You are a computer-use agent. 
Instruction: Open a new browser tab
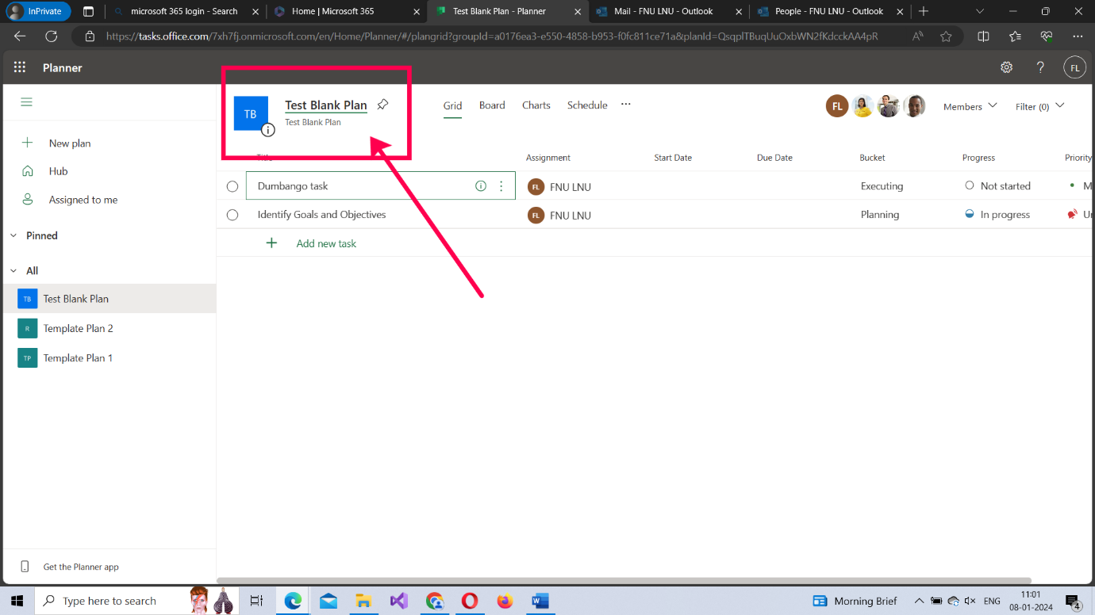pyautogui.click(x=923, y=11)
